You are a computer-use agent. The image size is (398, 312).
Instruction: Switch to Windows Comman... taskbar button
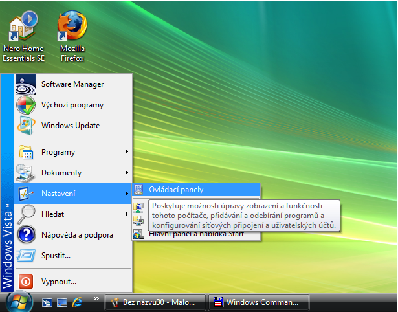[x=259, y=302]
